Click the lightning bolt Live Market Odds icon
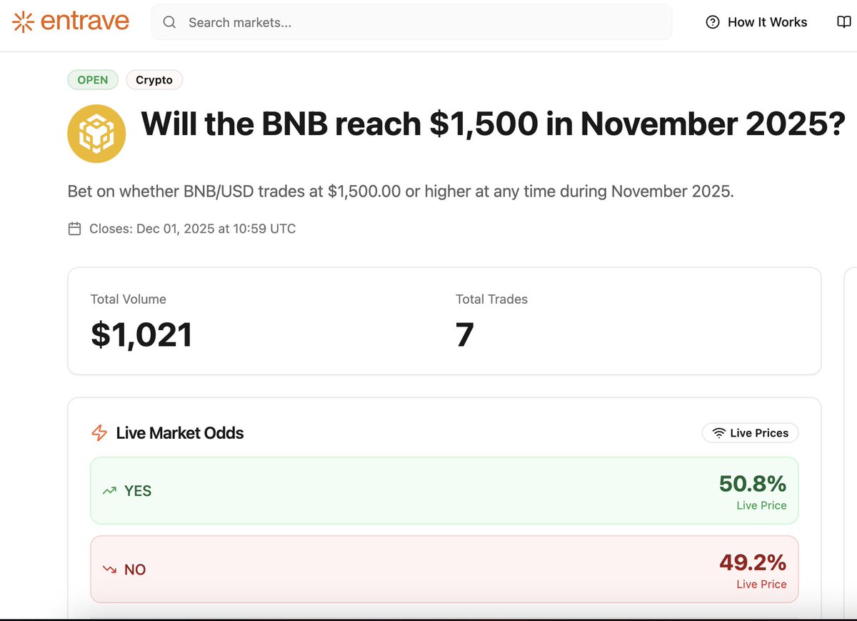Image resolution: width=857 pixels, height=621 pixels. point(99,433)
